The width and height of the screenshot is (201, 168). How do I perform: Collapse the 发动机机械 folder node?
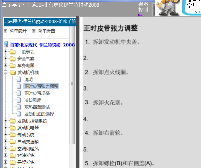[6, 72]
